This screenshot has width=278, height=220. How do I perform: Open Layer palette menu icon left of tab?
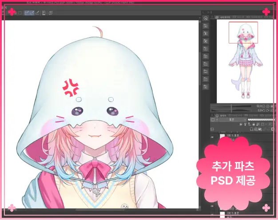(212, 115)
